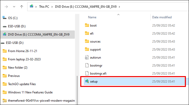Select the setup application file
The image size is (189, 105).
click(x=93, y=82)
